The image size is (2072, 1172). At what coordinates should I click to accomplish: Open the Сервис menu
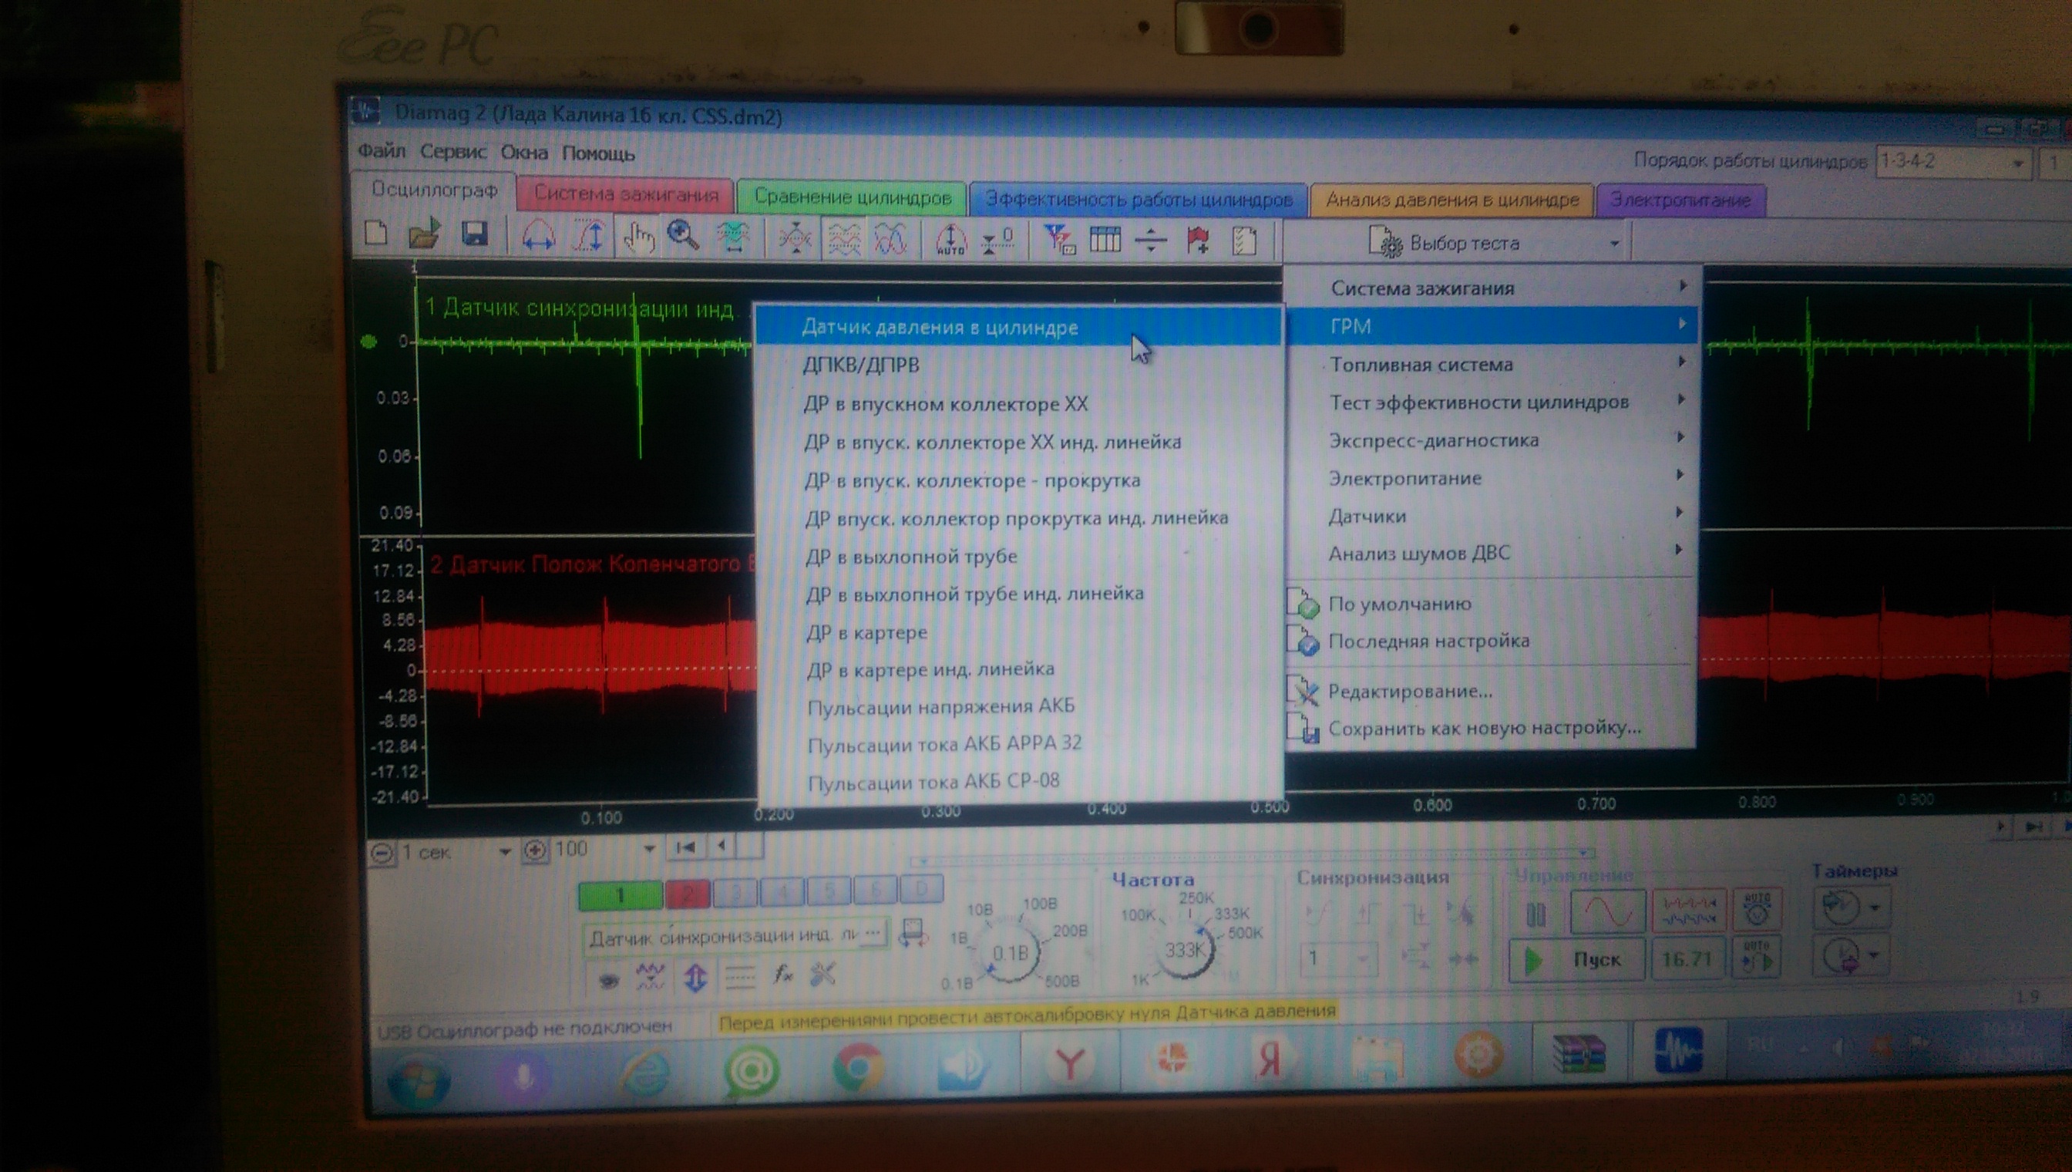point(453,151)
